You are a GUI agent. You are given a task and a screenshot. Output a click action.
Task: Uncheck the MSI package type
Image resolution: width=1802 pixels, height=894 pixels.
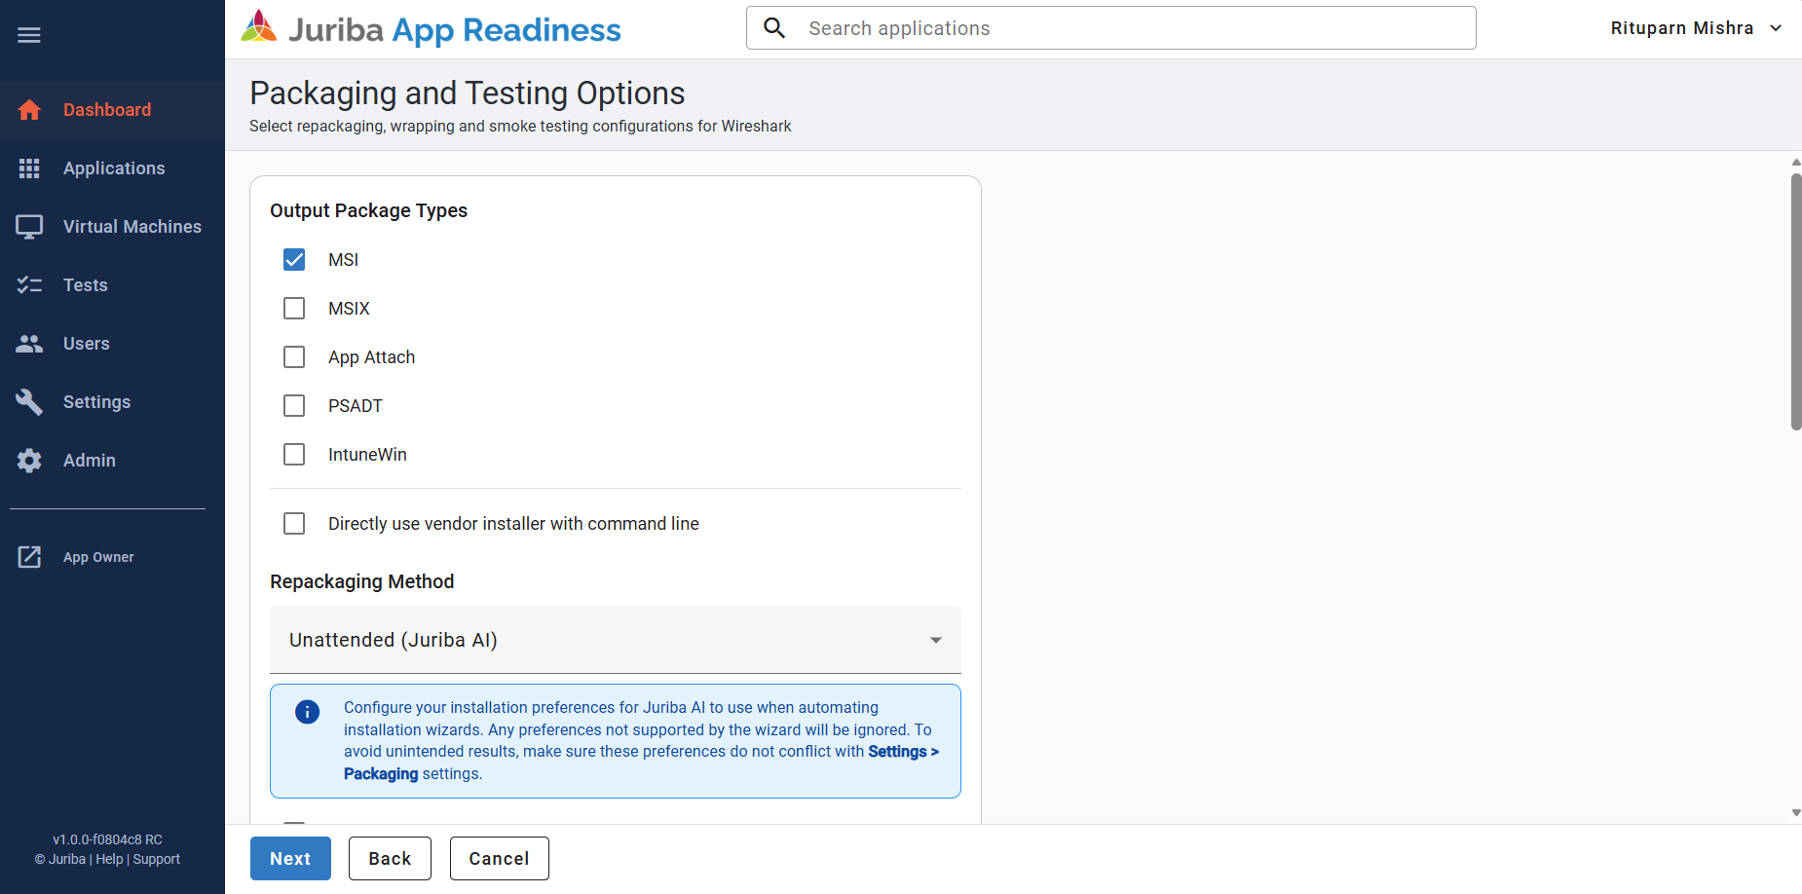click(x=294, y=260)
